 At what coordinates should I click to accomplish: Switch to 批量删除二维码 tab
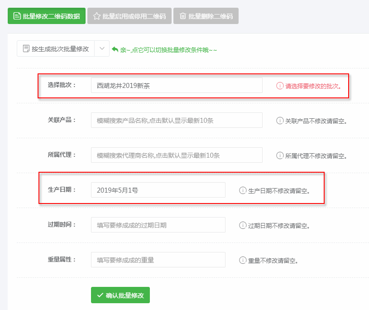(x=206, y=16)
